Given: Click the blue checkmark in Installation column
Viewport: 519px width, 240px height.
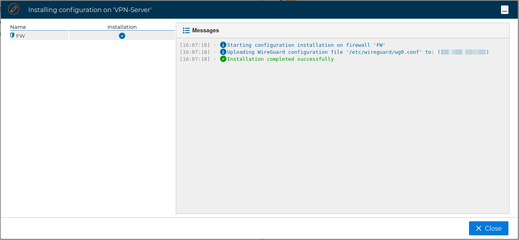Looking at the screenshot, I should click(x=122, y=36).
